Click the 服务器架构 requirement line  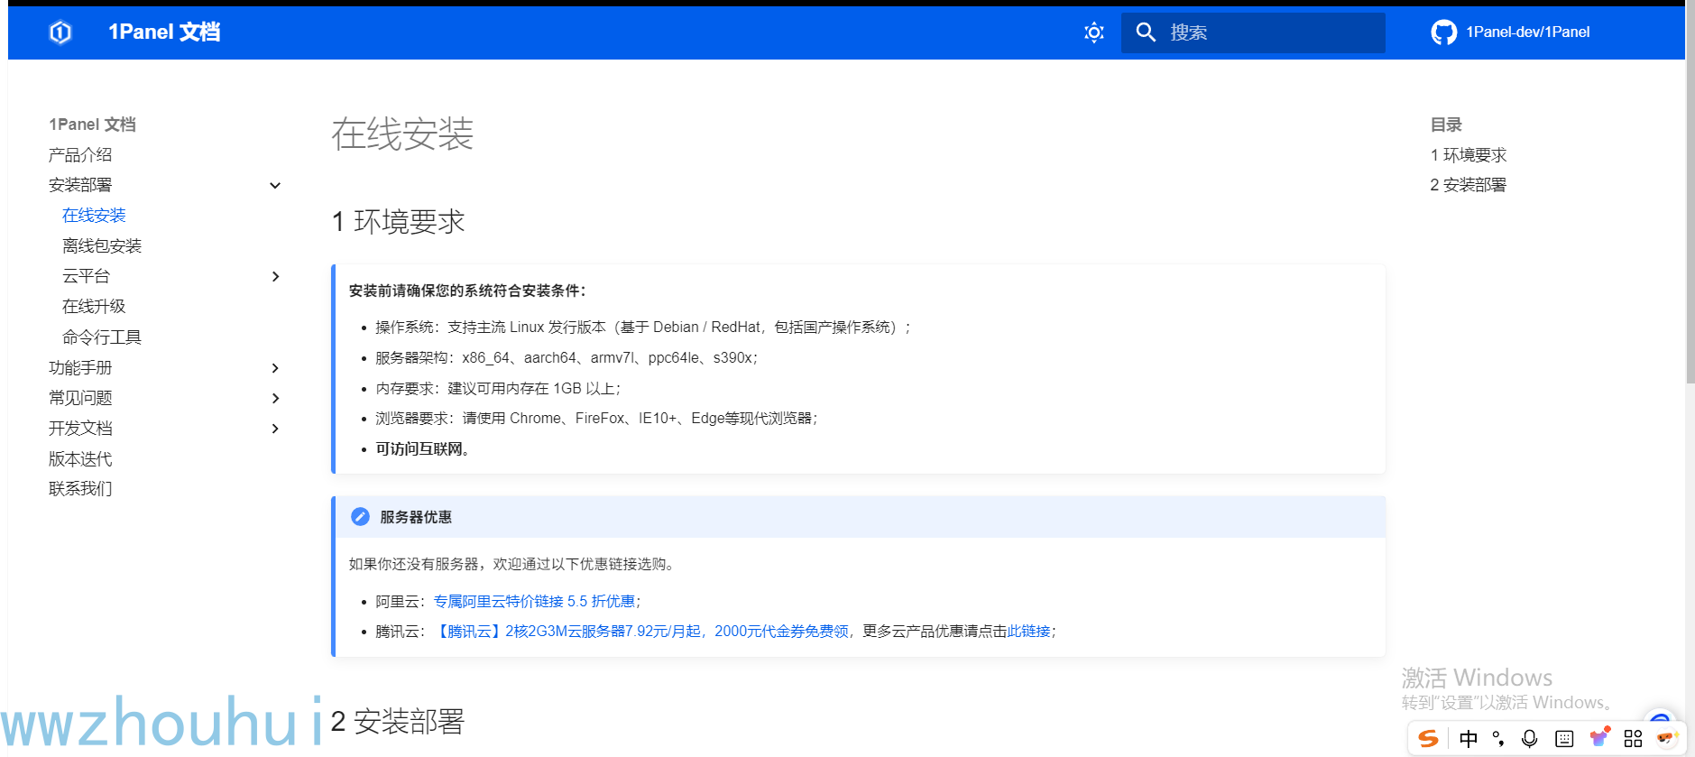pos(567,358)
